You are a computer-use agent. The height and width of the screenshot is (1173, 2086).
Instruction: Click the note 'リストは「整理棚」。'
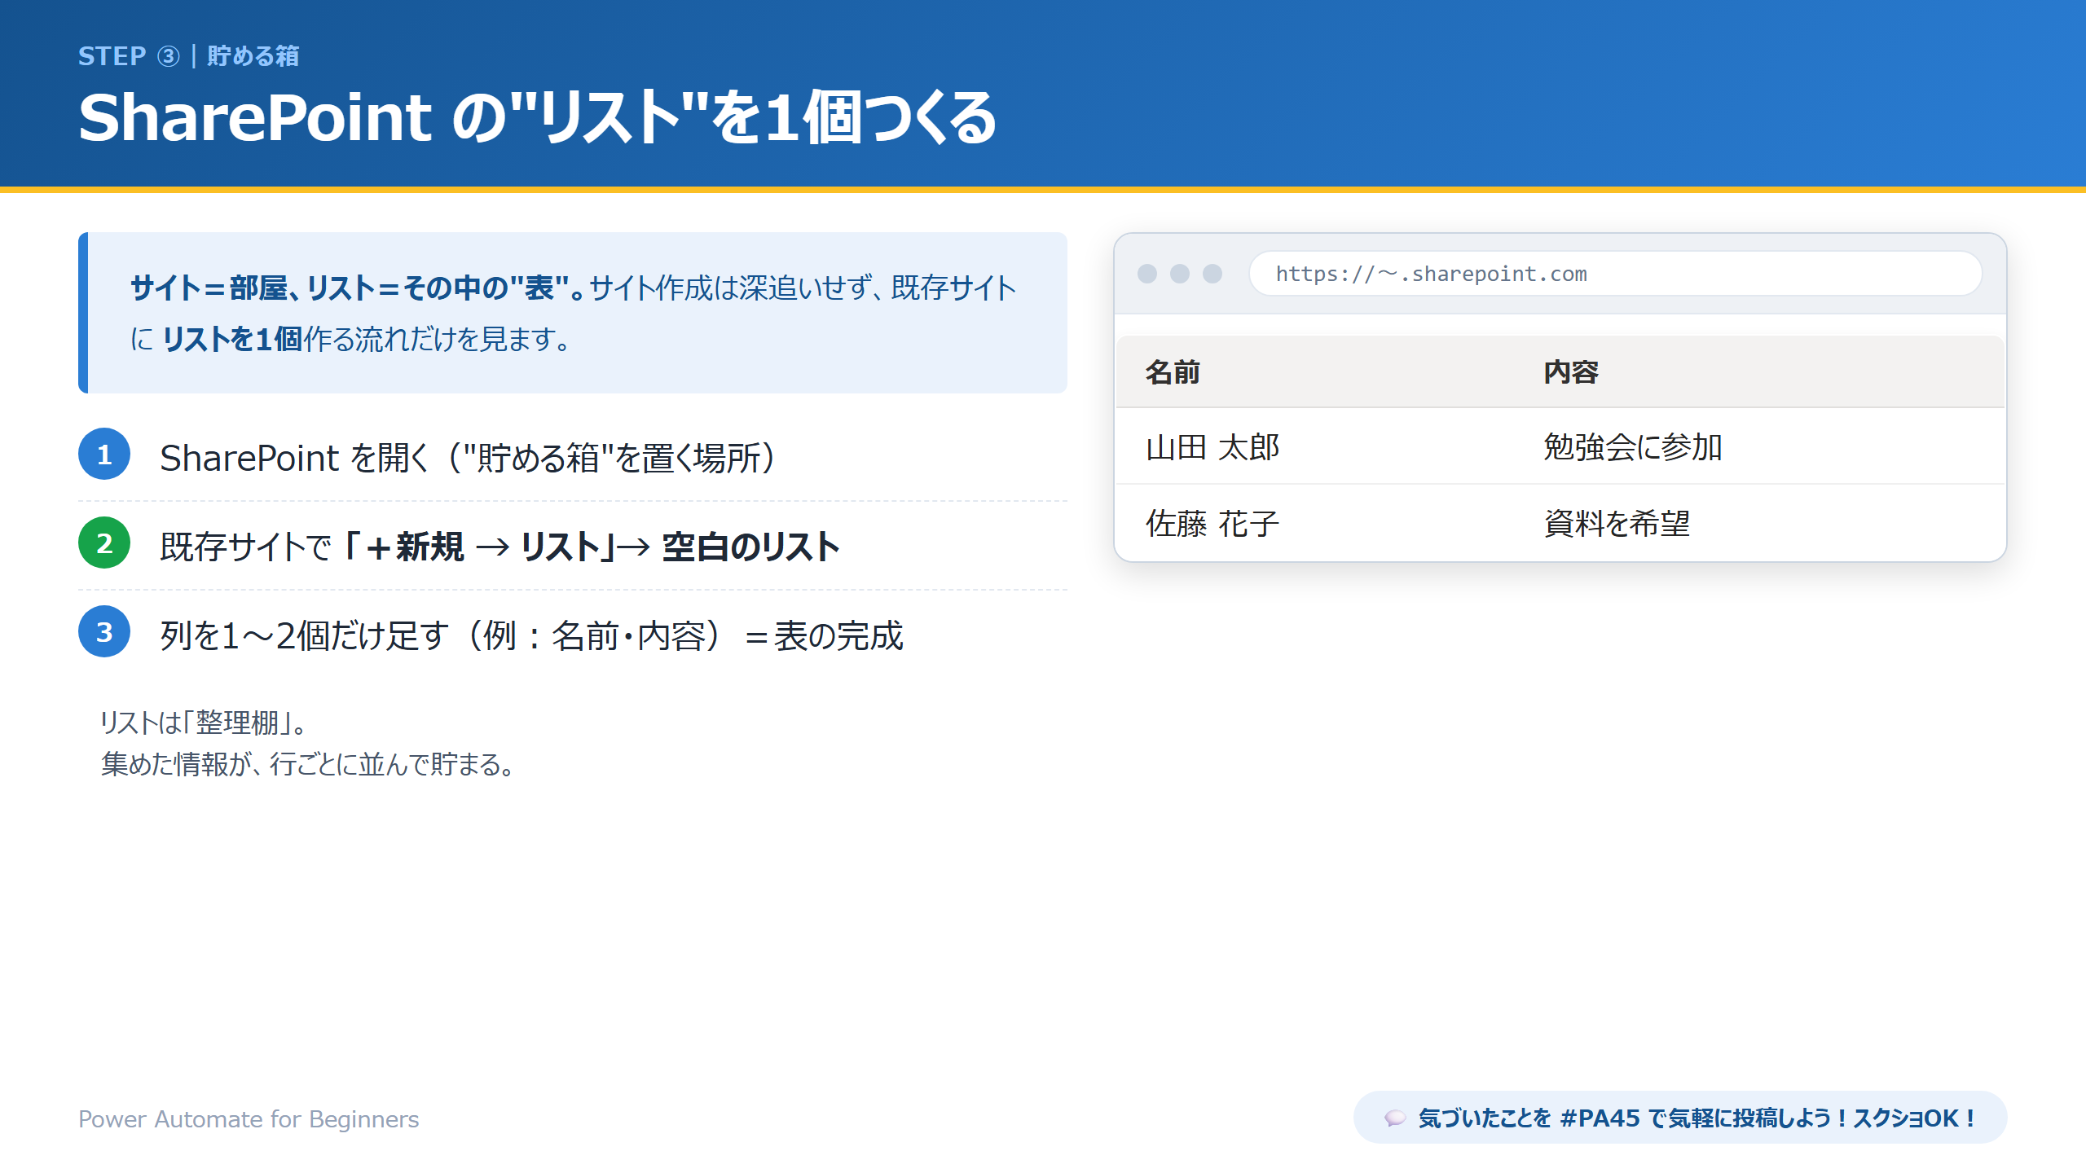coord(204,723)
